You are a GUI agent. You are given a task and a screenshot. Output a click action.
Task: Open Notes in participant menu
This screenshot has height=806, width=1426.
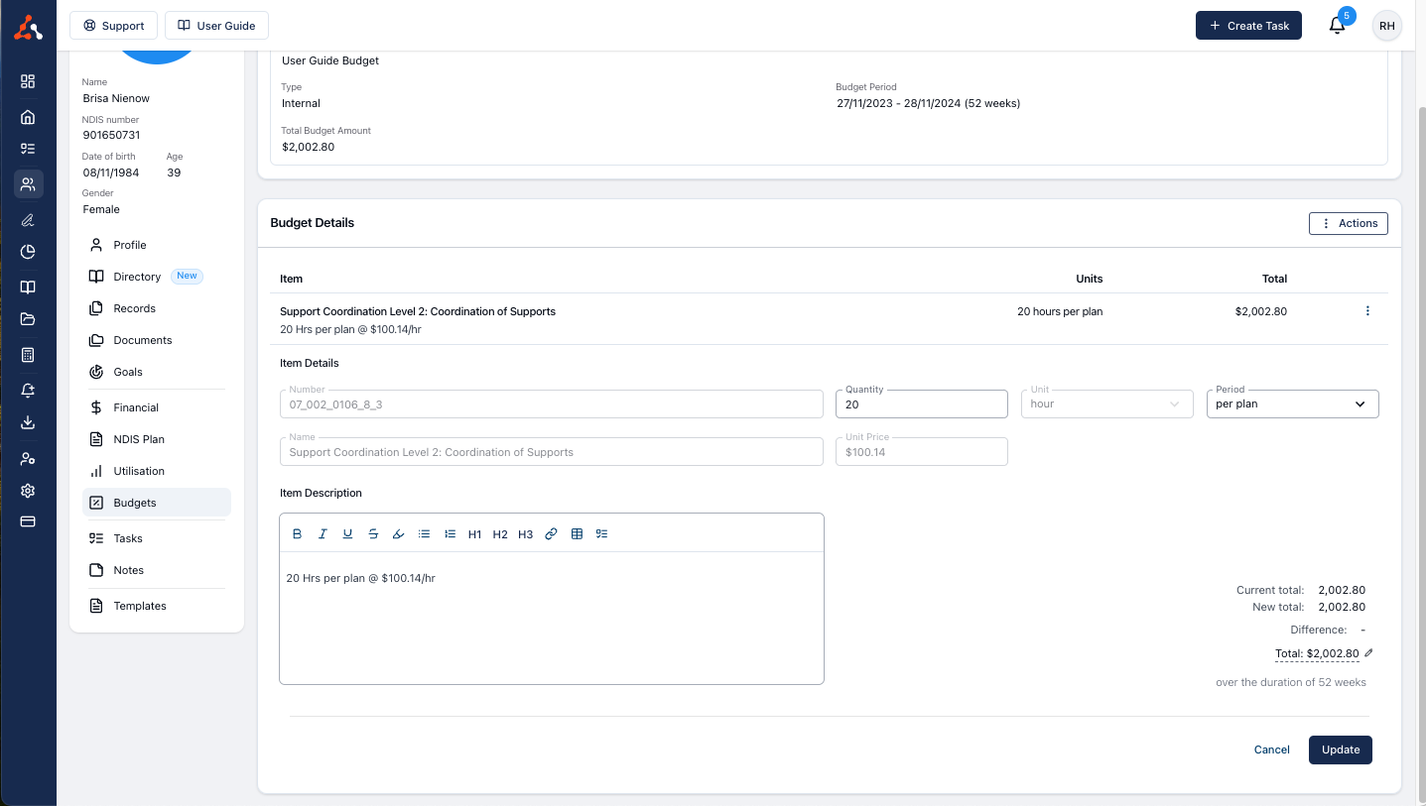click(157, 570)
